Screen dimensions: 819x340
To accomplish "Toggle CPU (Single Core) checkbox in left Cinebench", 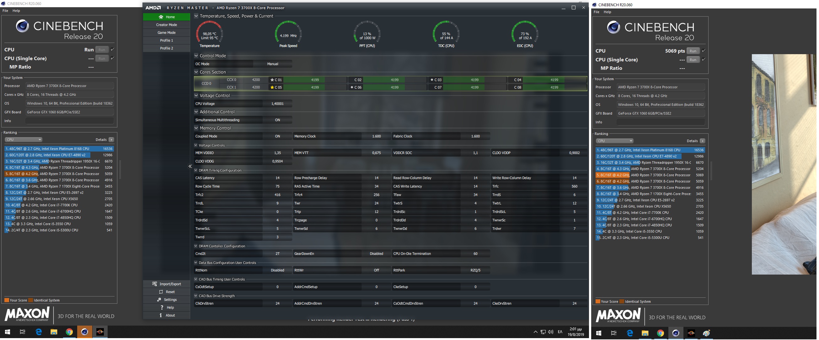I will (113, 58).
